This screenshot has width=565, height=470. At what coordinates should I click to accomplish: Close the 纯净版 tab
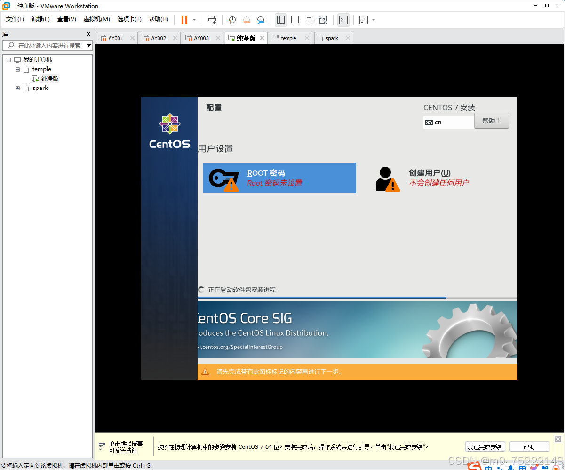pos(262,38)
